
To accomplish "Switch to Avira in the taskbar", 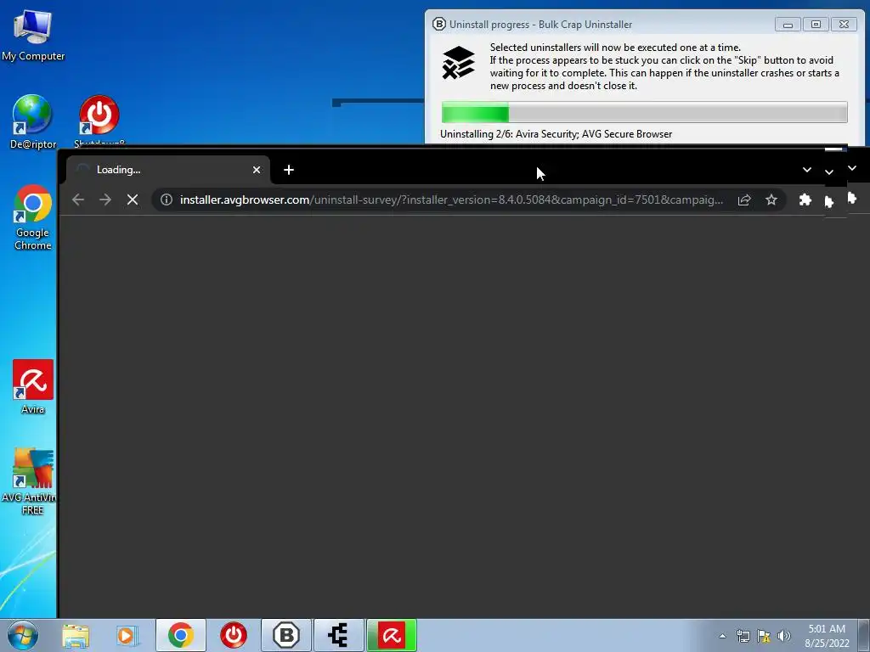I will [392, 635].
